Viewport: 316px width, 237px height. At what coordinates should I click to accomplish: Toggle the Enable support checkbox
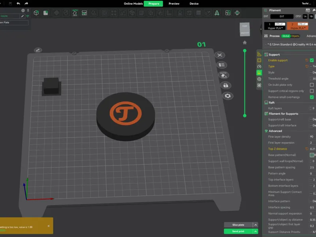[x=312, y=60]
